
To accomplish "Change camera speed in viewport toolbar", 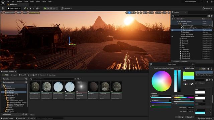I will (x=164, y=13).
